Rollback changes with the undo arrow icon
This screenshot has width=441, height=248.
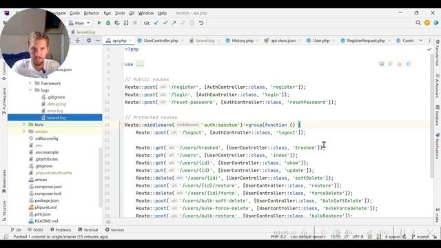[x=201, y=23]
